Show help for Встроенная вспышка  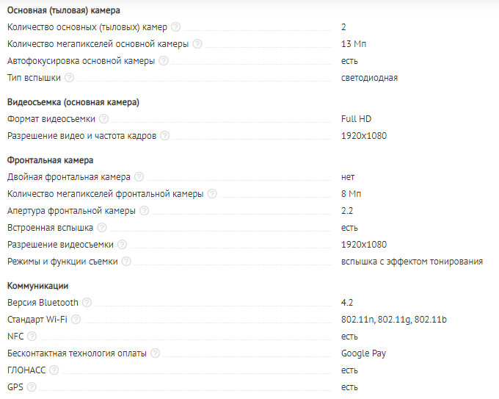click(x=102, y=228)
